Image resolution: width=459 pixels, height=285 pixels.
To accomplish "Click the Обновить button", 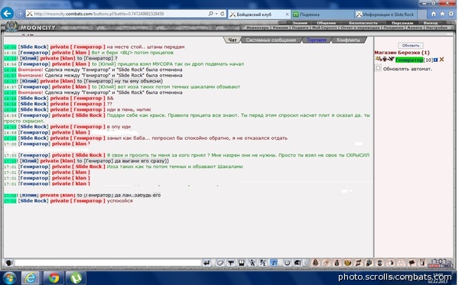I will pos(410,45).
